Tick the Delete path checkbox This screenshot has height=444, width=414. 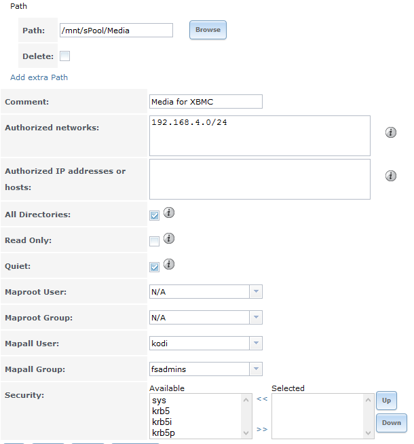(64, 56)
